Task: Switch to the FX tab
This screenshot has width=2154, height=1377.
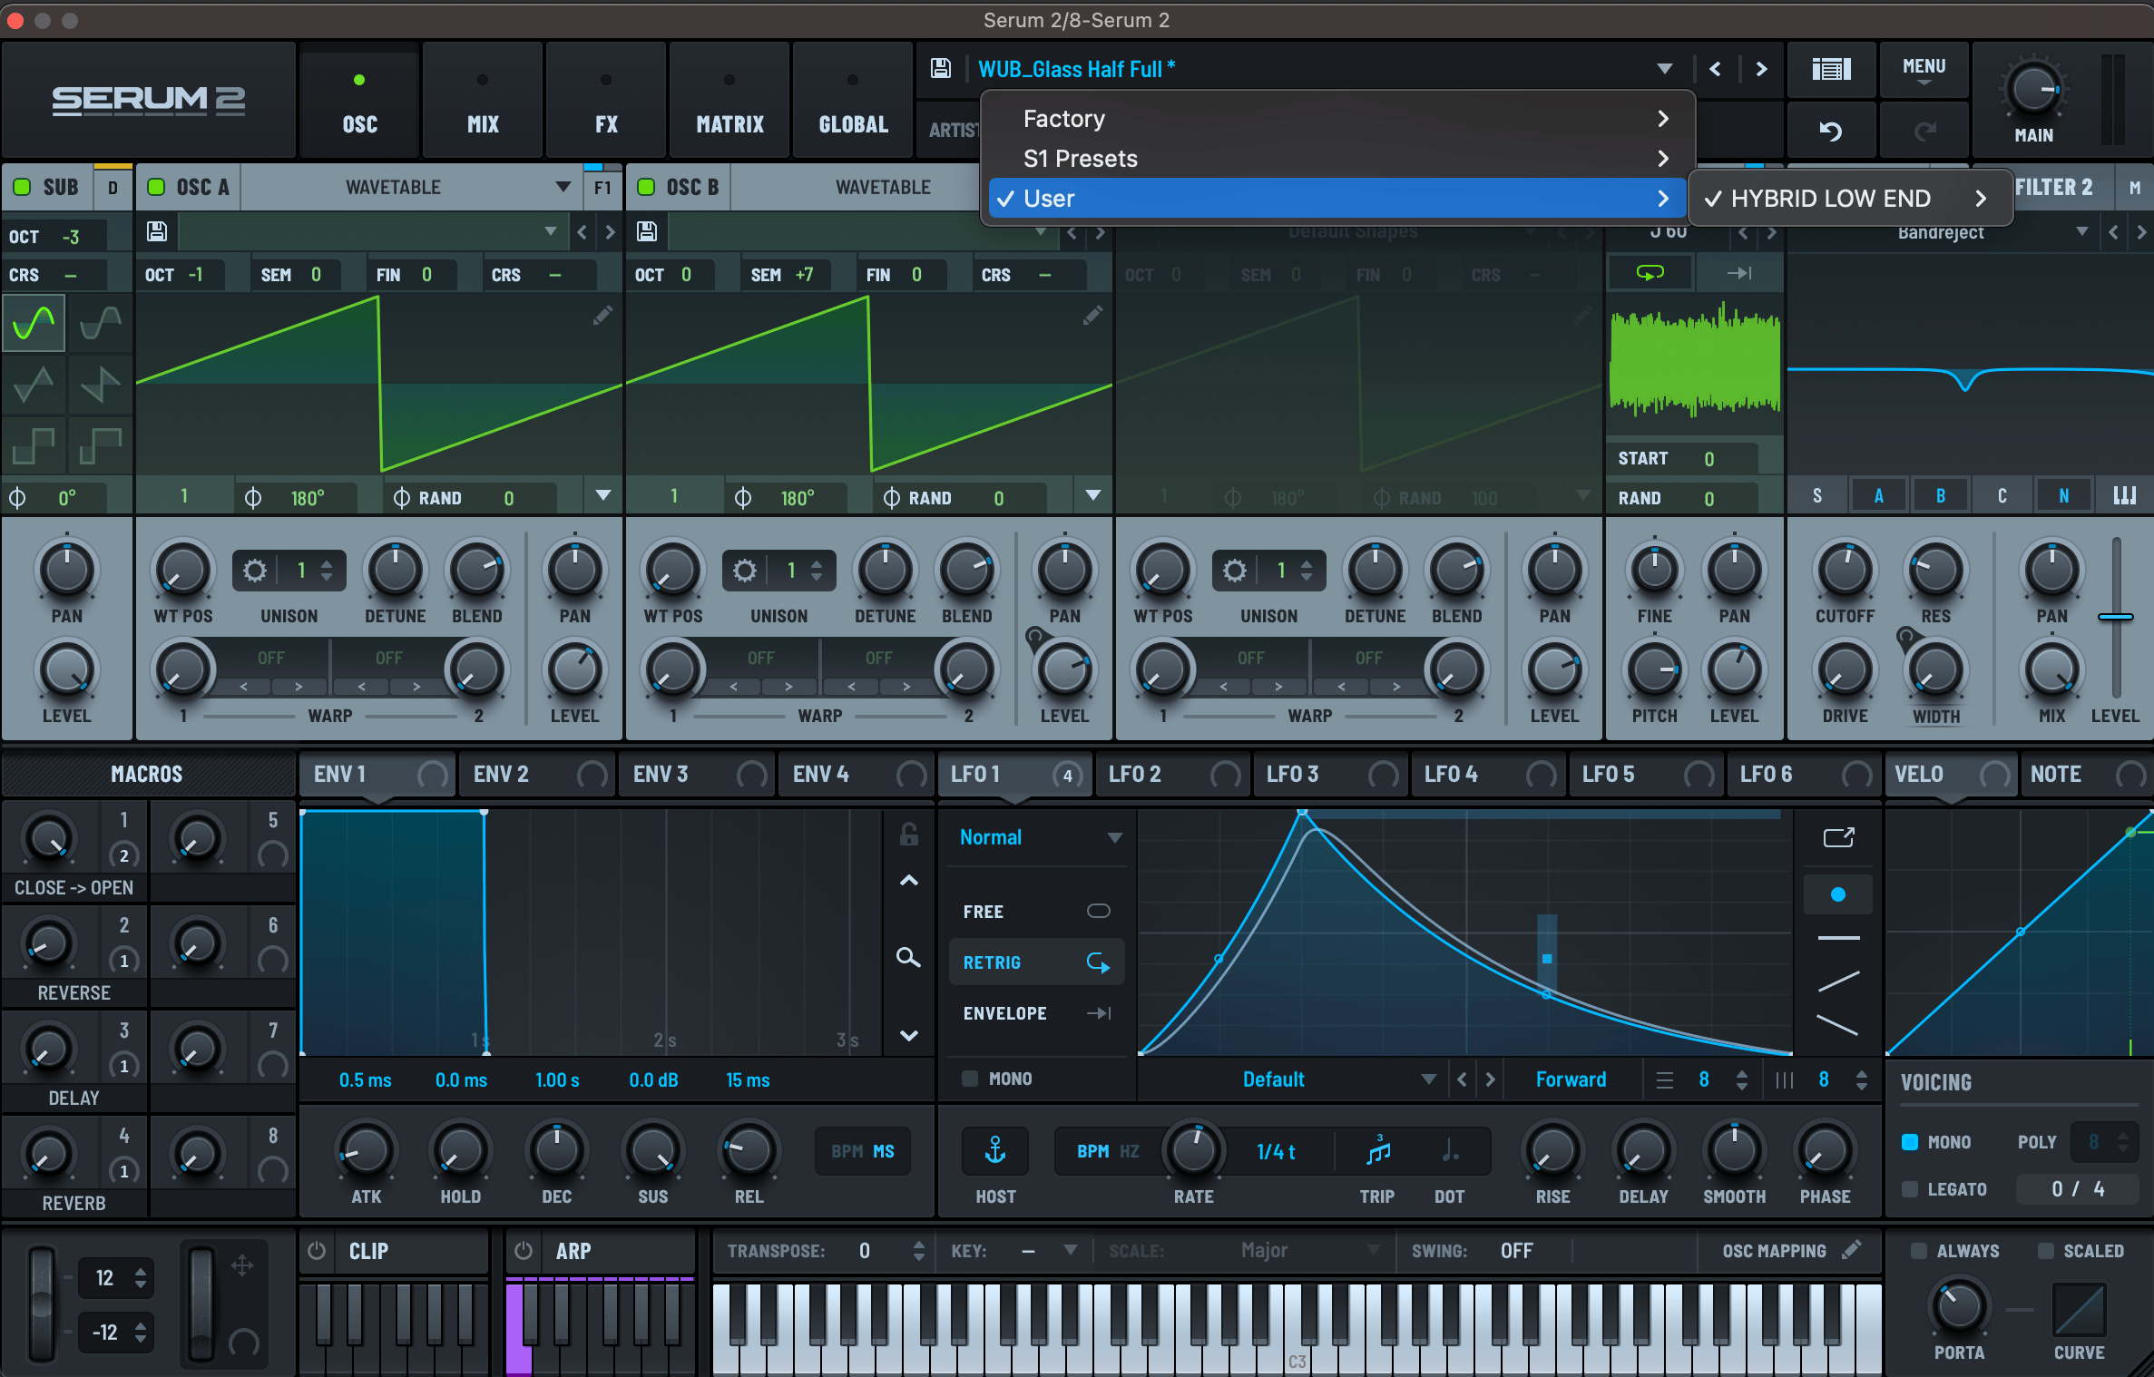Action: pyautogui.click(x=605, y=100)
